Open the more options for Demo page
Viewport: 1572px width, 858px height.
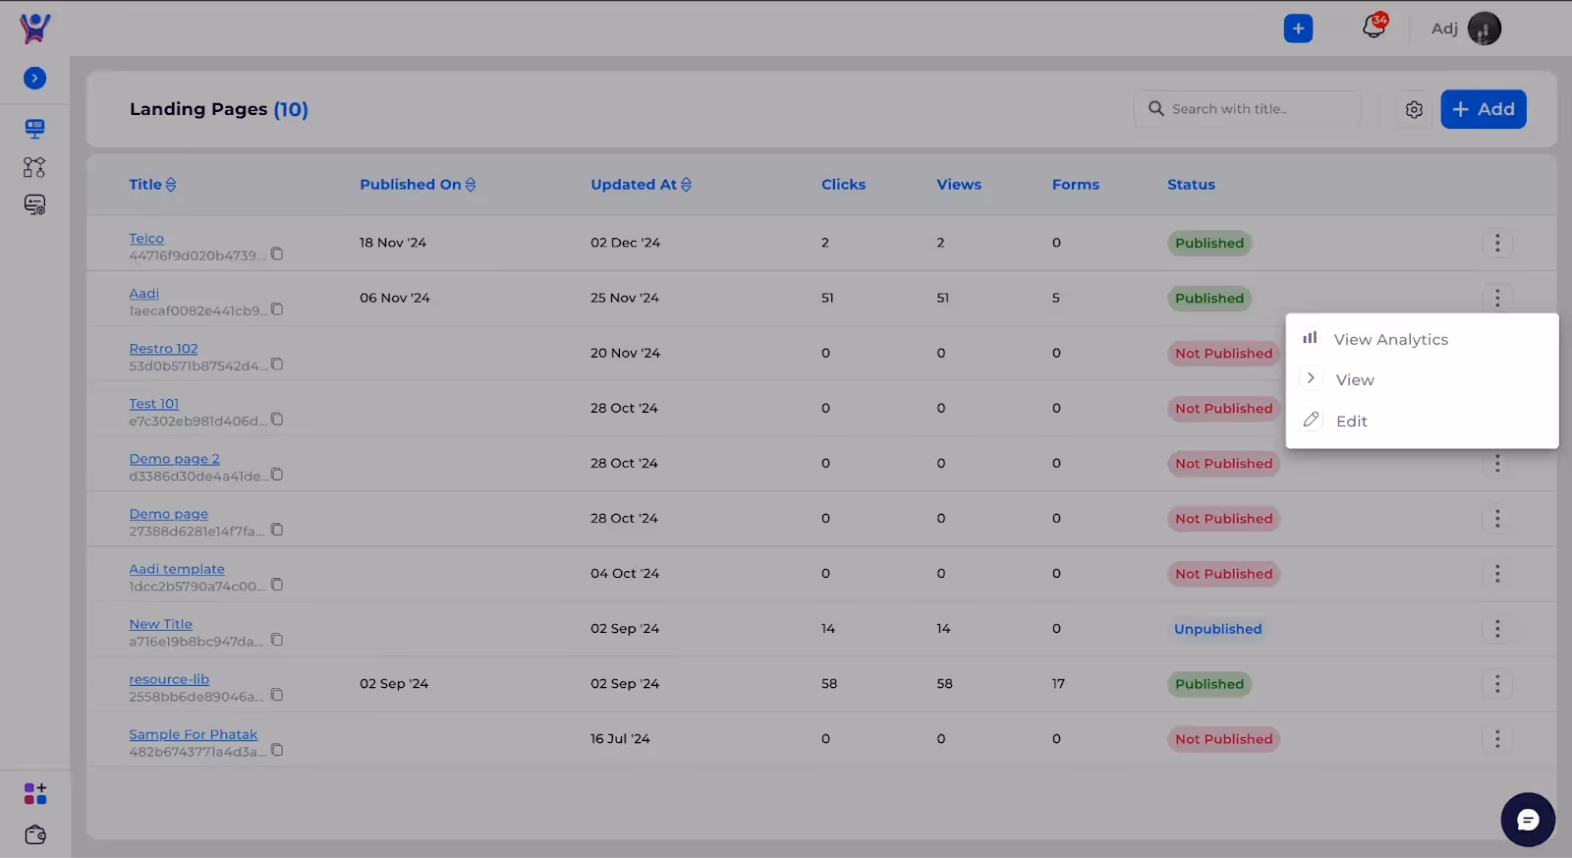pyautogui.click(x=1497, y=518)
